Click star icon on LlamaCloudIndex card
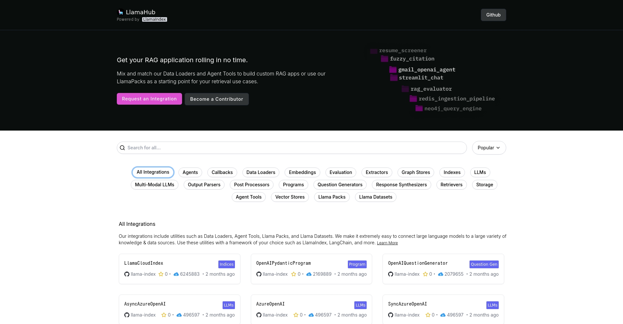This screenshot has height=324, width=623. 161,274
